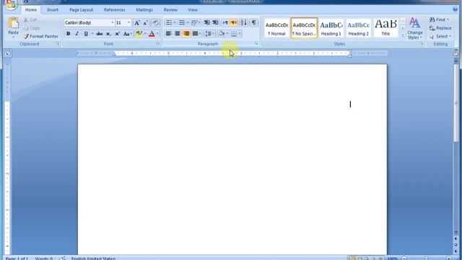Open font name dropdown Calibri (Body)
Screen dimensions: 462x260
coord(113,22)
